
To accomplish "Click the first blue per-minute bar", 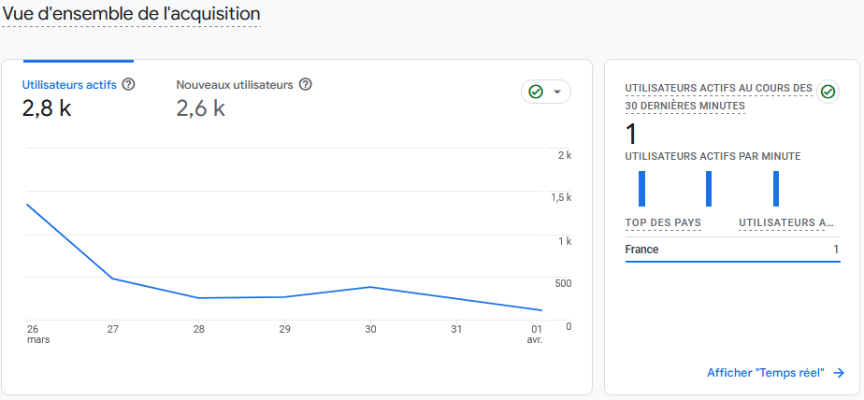I will point(641,189).
